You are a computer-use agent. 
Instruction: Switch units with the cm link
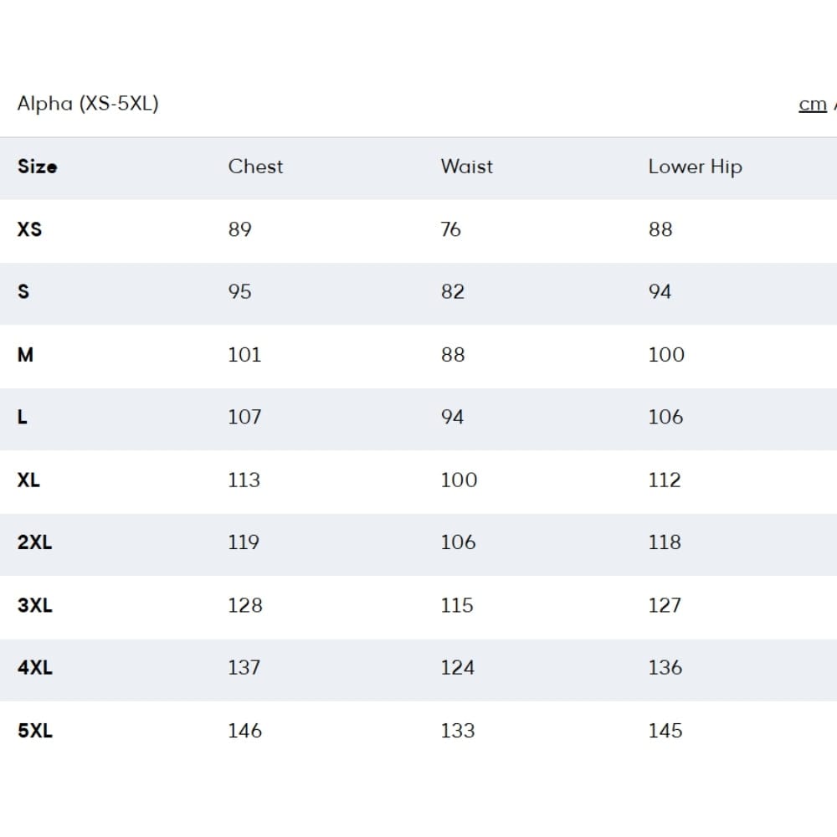tap(813, 105)
